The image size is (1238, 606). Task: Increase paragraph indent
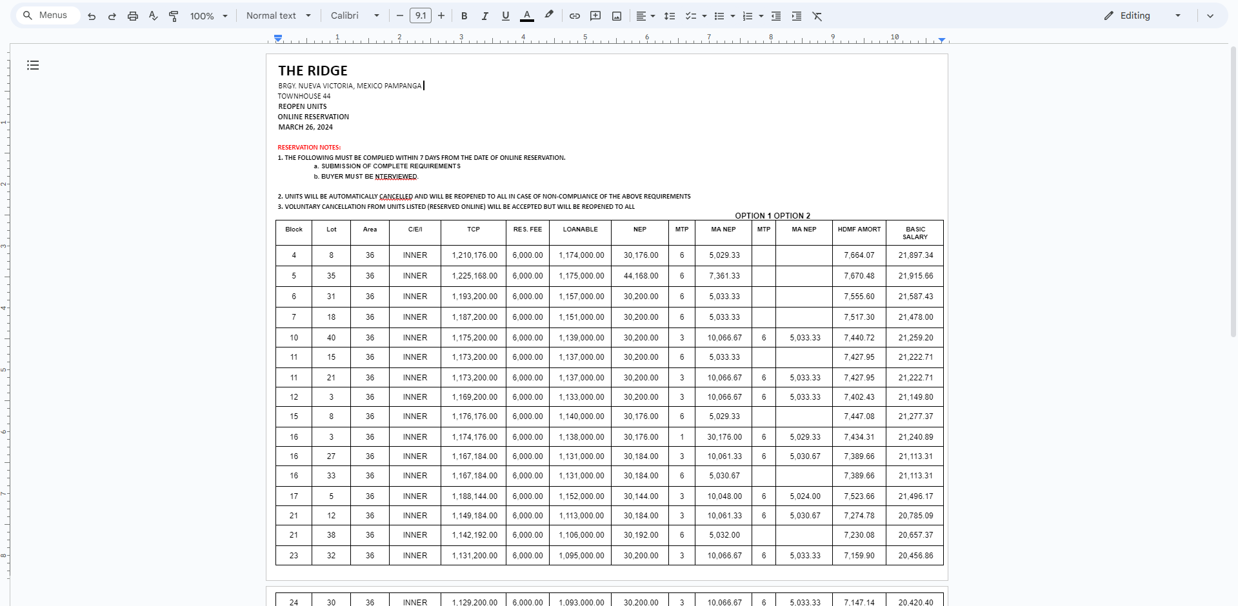click(x=797, y=16)
